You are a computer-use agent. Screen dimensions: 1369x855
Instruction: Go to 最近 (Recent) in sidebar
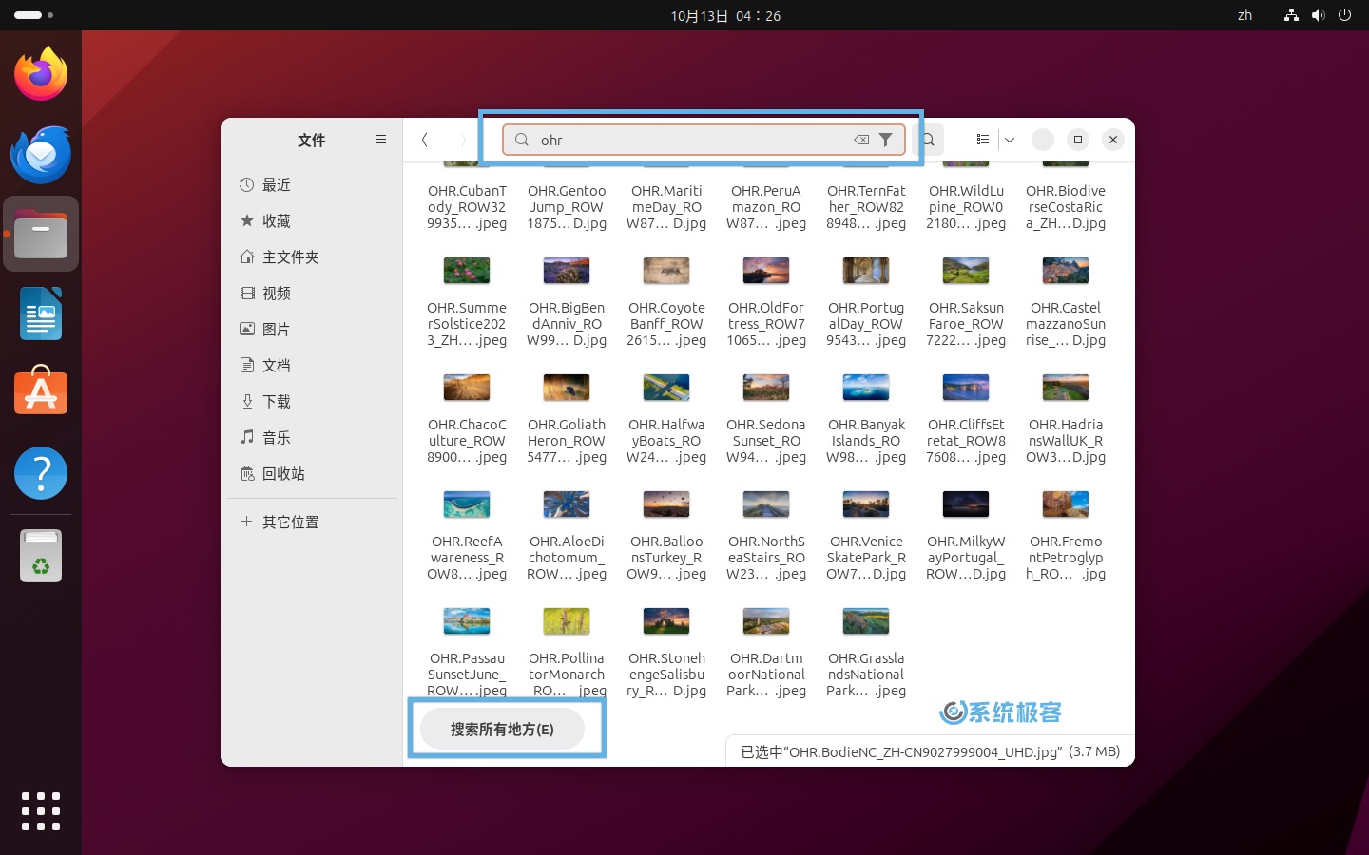[312, 184]
